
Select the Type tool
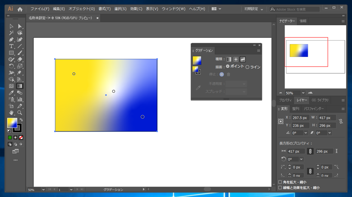11,46
